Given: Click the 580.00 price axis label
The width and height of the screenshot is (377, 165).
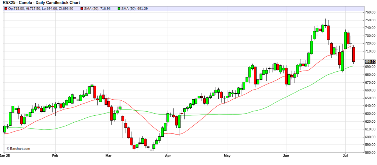Looking at the screenshot, I should (x=369, y=153).
